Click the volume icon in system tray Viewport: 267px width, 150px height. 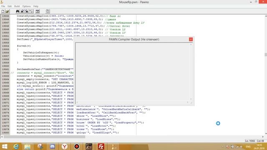[x=241, y=147]
